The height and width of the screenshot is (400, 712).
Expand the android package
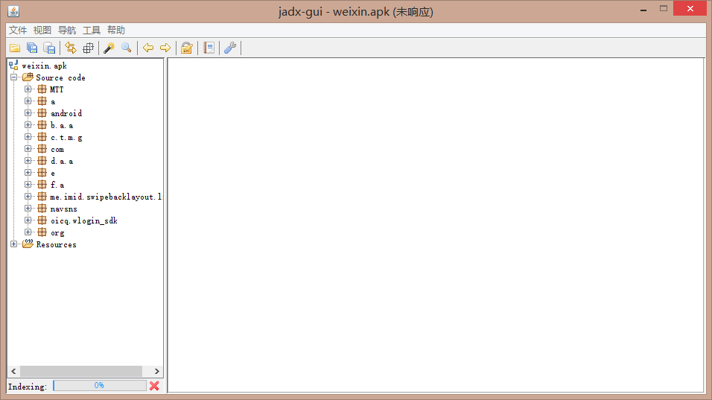28,112
